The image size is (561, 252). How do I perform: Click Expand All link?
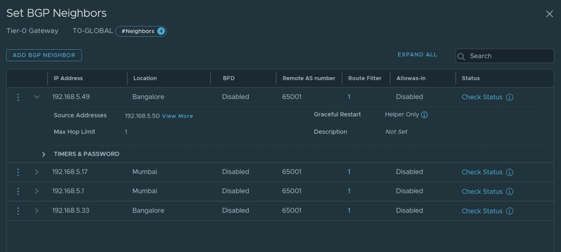pyautogui.click(x=417, y=55)
